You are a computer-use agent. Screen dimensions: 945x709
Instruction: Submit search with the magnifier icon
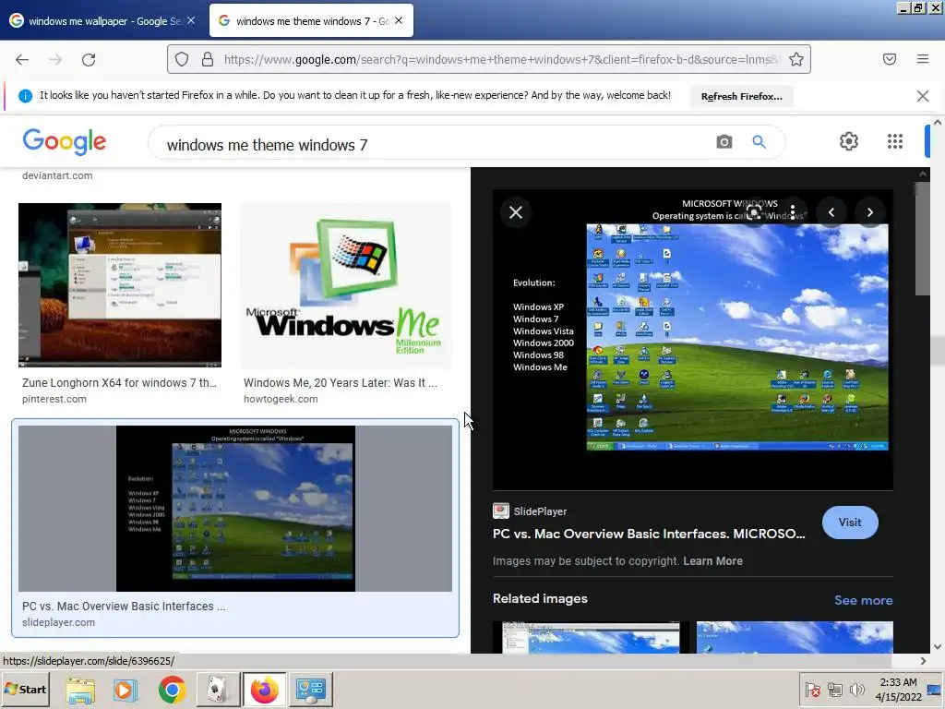pyautogui.click(x=759, y=141)
